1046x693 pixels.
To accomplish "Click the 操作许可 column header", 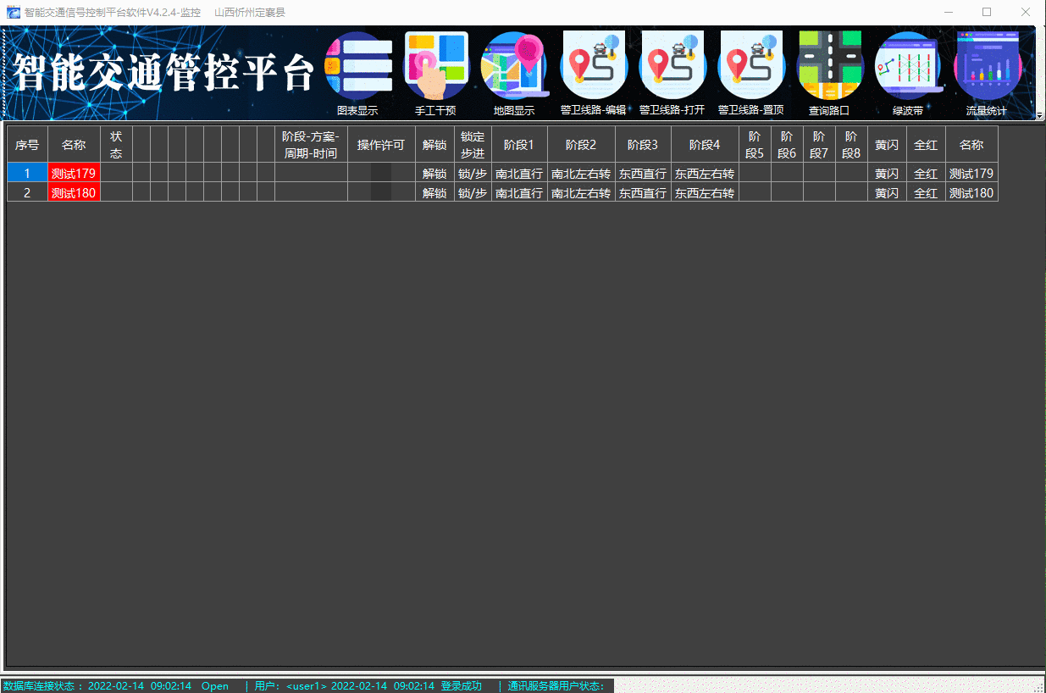I will pos(381,145).
